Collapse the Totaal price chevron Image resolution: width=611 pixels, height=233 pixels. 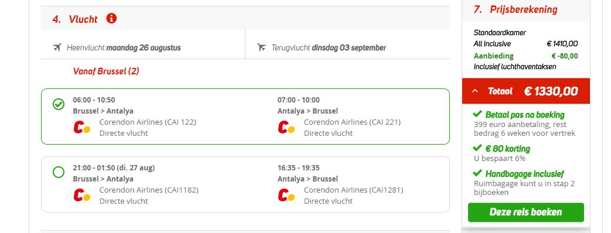(475, 91)
